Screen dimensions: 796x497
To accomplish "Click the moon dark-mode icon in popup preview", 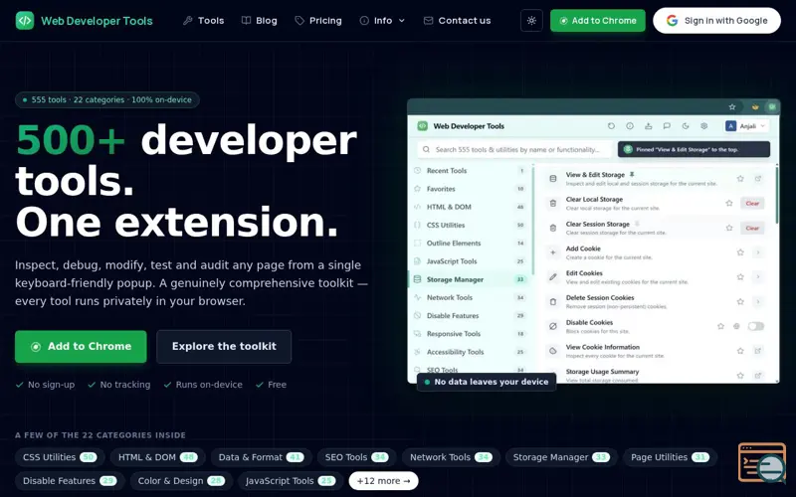I will pos(686,126).
